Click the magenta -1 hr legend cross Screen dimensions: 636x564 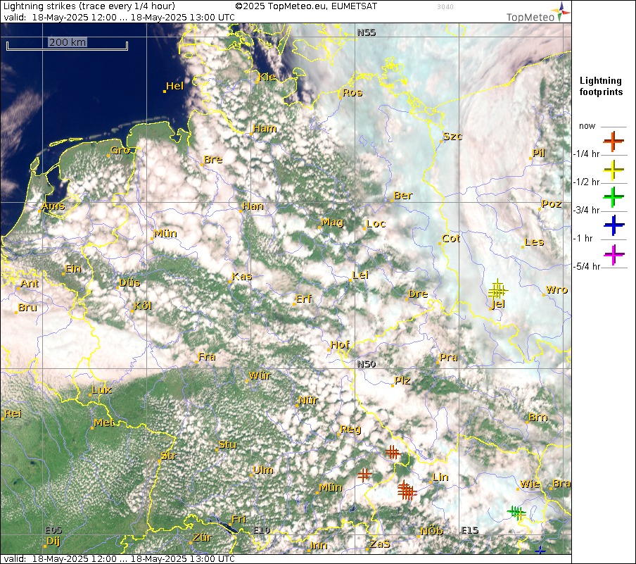613,255
